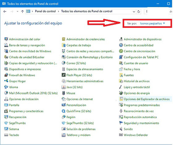173x145 pixels.
Task: Click the Flash Player (32 bits) icon
Action: (x=63, y=75)
